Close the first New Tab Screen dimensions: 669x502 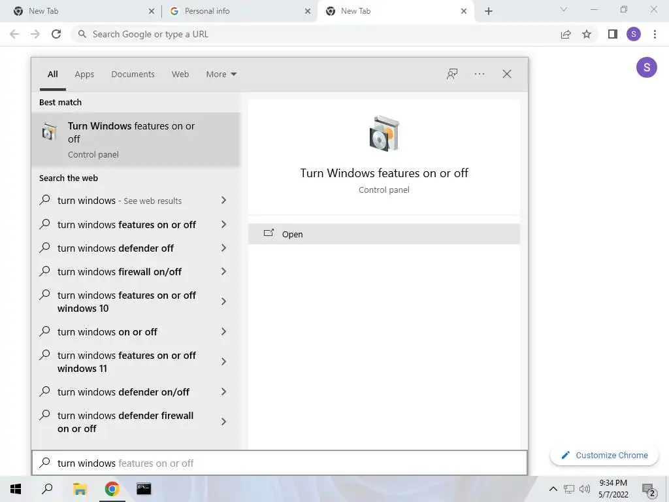(x=152, y=11)
